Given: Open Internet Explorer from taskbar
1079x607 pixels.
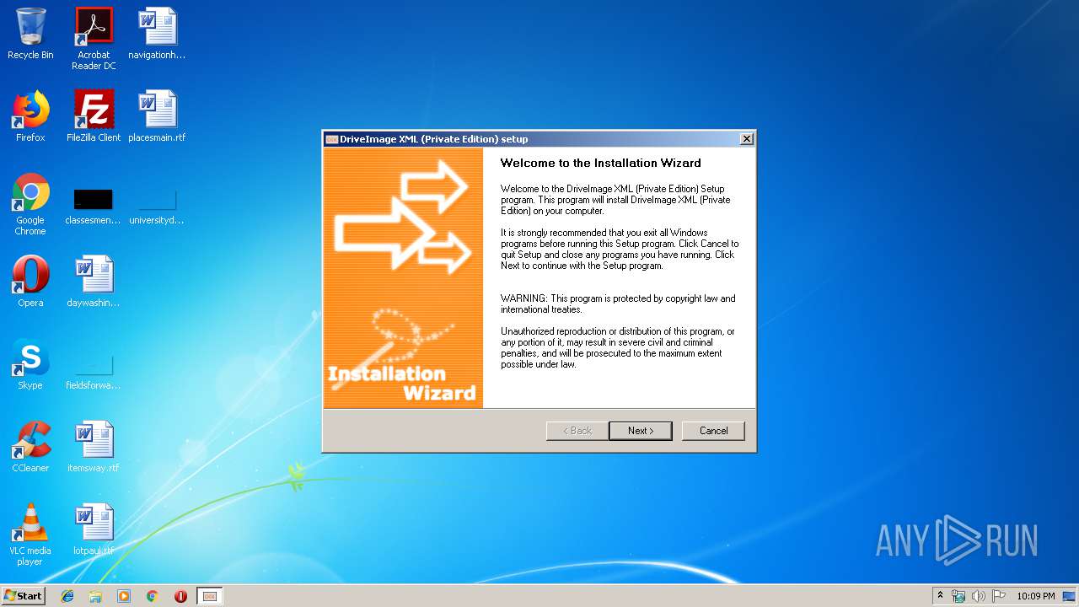Looking at the screenshot, I should click(67, 596).
